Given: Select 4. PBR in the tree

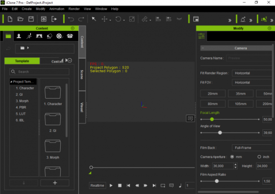Looking at the screenshot, I should [21, 107].
